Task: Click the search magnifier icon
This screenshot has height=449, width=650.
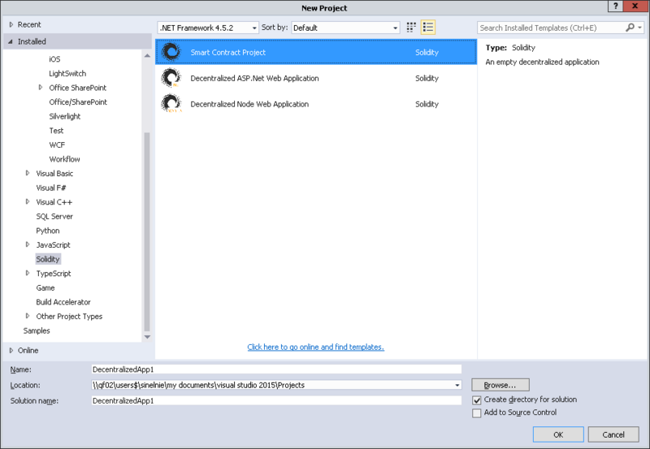Action: [x=630, y=28]
